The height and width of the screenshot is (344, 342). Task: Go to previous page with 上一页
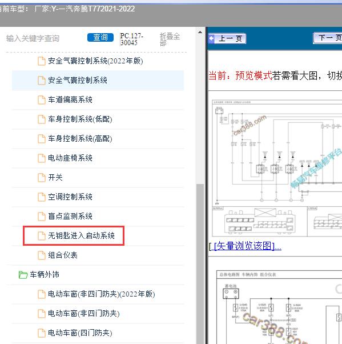tap(227, 39)
